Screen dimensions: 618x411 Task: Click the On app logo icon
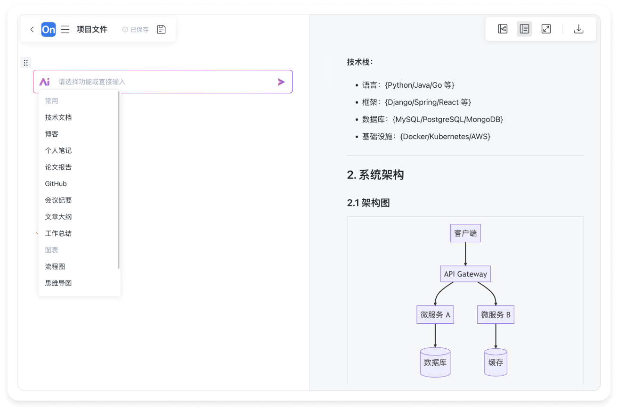(x=49, y=29)
